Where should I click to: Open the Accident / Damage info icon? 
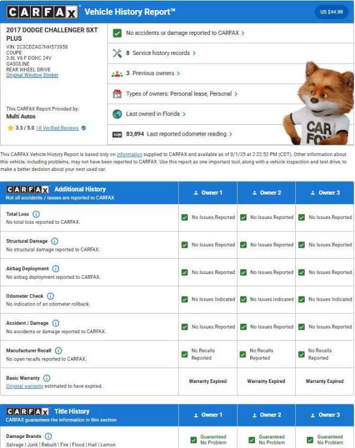[x=55, y=323]
